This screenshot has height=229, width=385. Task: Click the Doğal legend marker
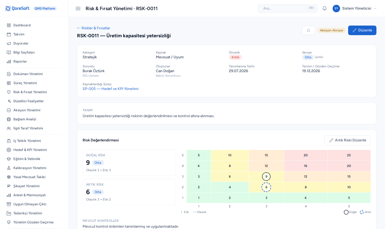[x=346, y=212]
